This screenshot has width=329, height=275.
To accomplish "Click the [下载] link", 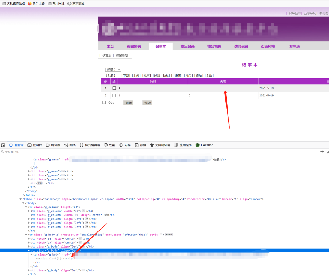I will [126, 75].
